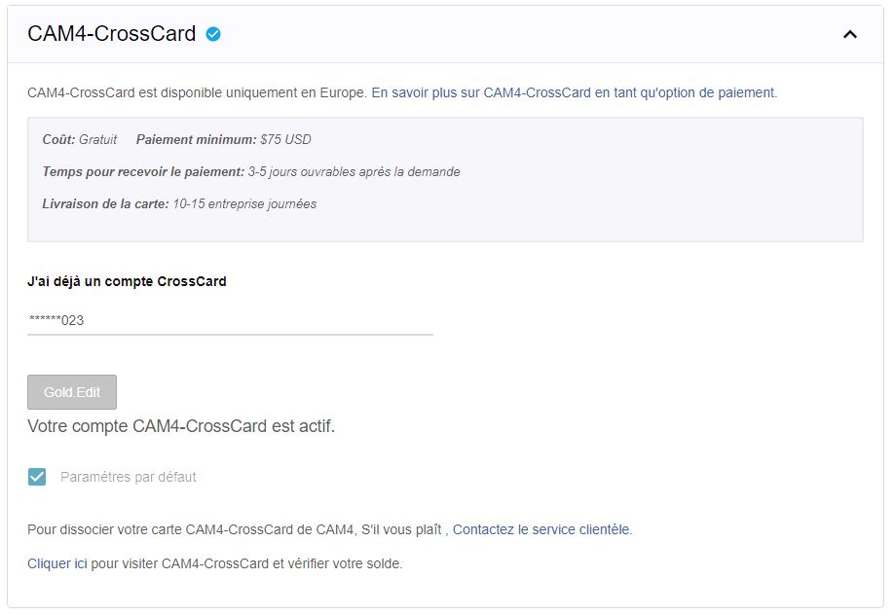
Task: Open the 'En savoir plus sur CAM4-CrossCard' link
Action: pyautogui.click(x=574, y=93)
